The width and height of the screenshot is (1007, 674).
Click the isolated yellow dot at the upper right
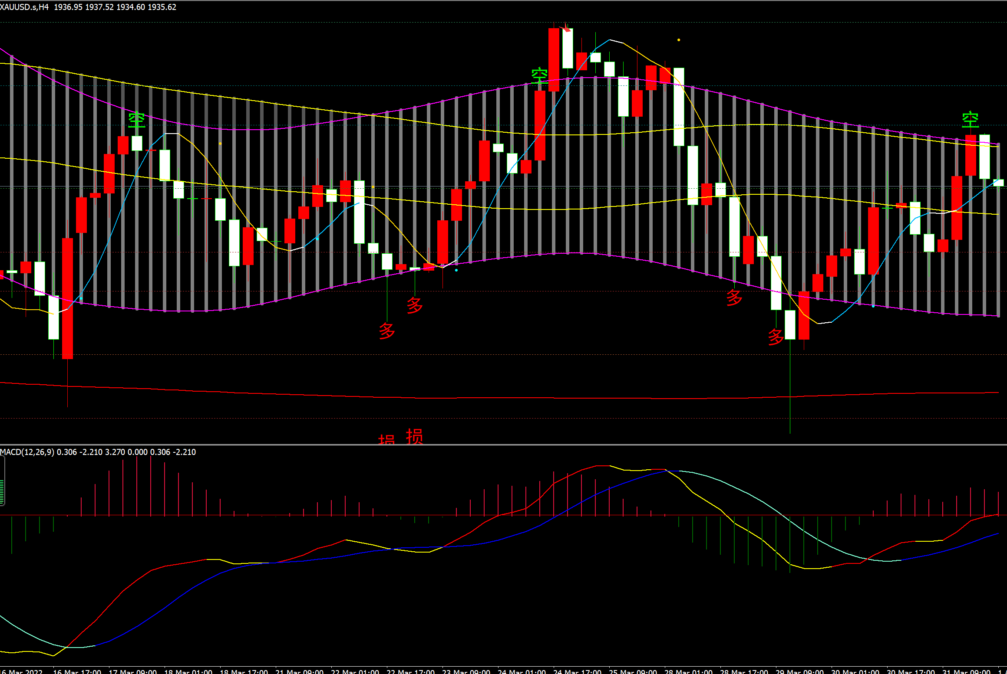pos(679,40)
